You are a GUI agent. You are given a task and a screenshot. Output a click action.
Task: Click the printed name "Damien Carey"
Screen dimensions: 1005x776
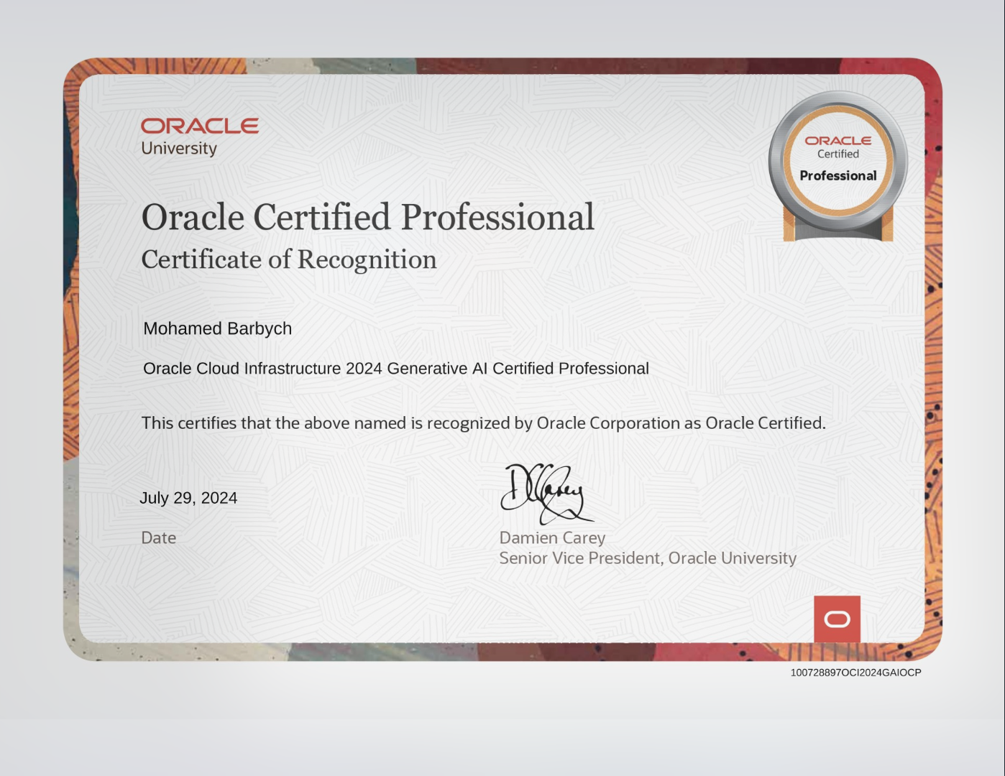tap(552, 537)
